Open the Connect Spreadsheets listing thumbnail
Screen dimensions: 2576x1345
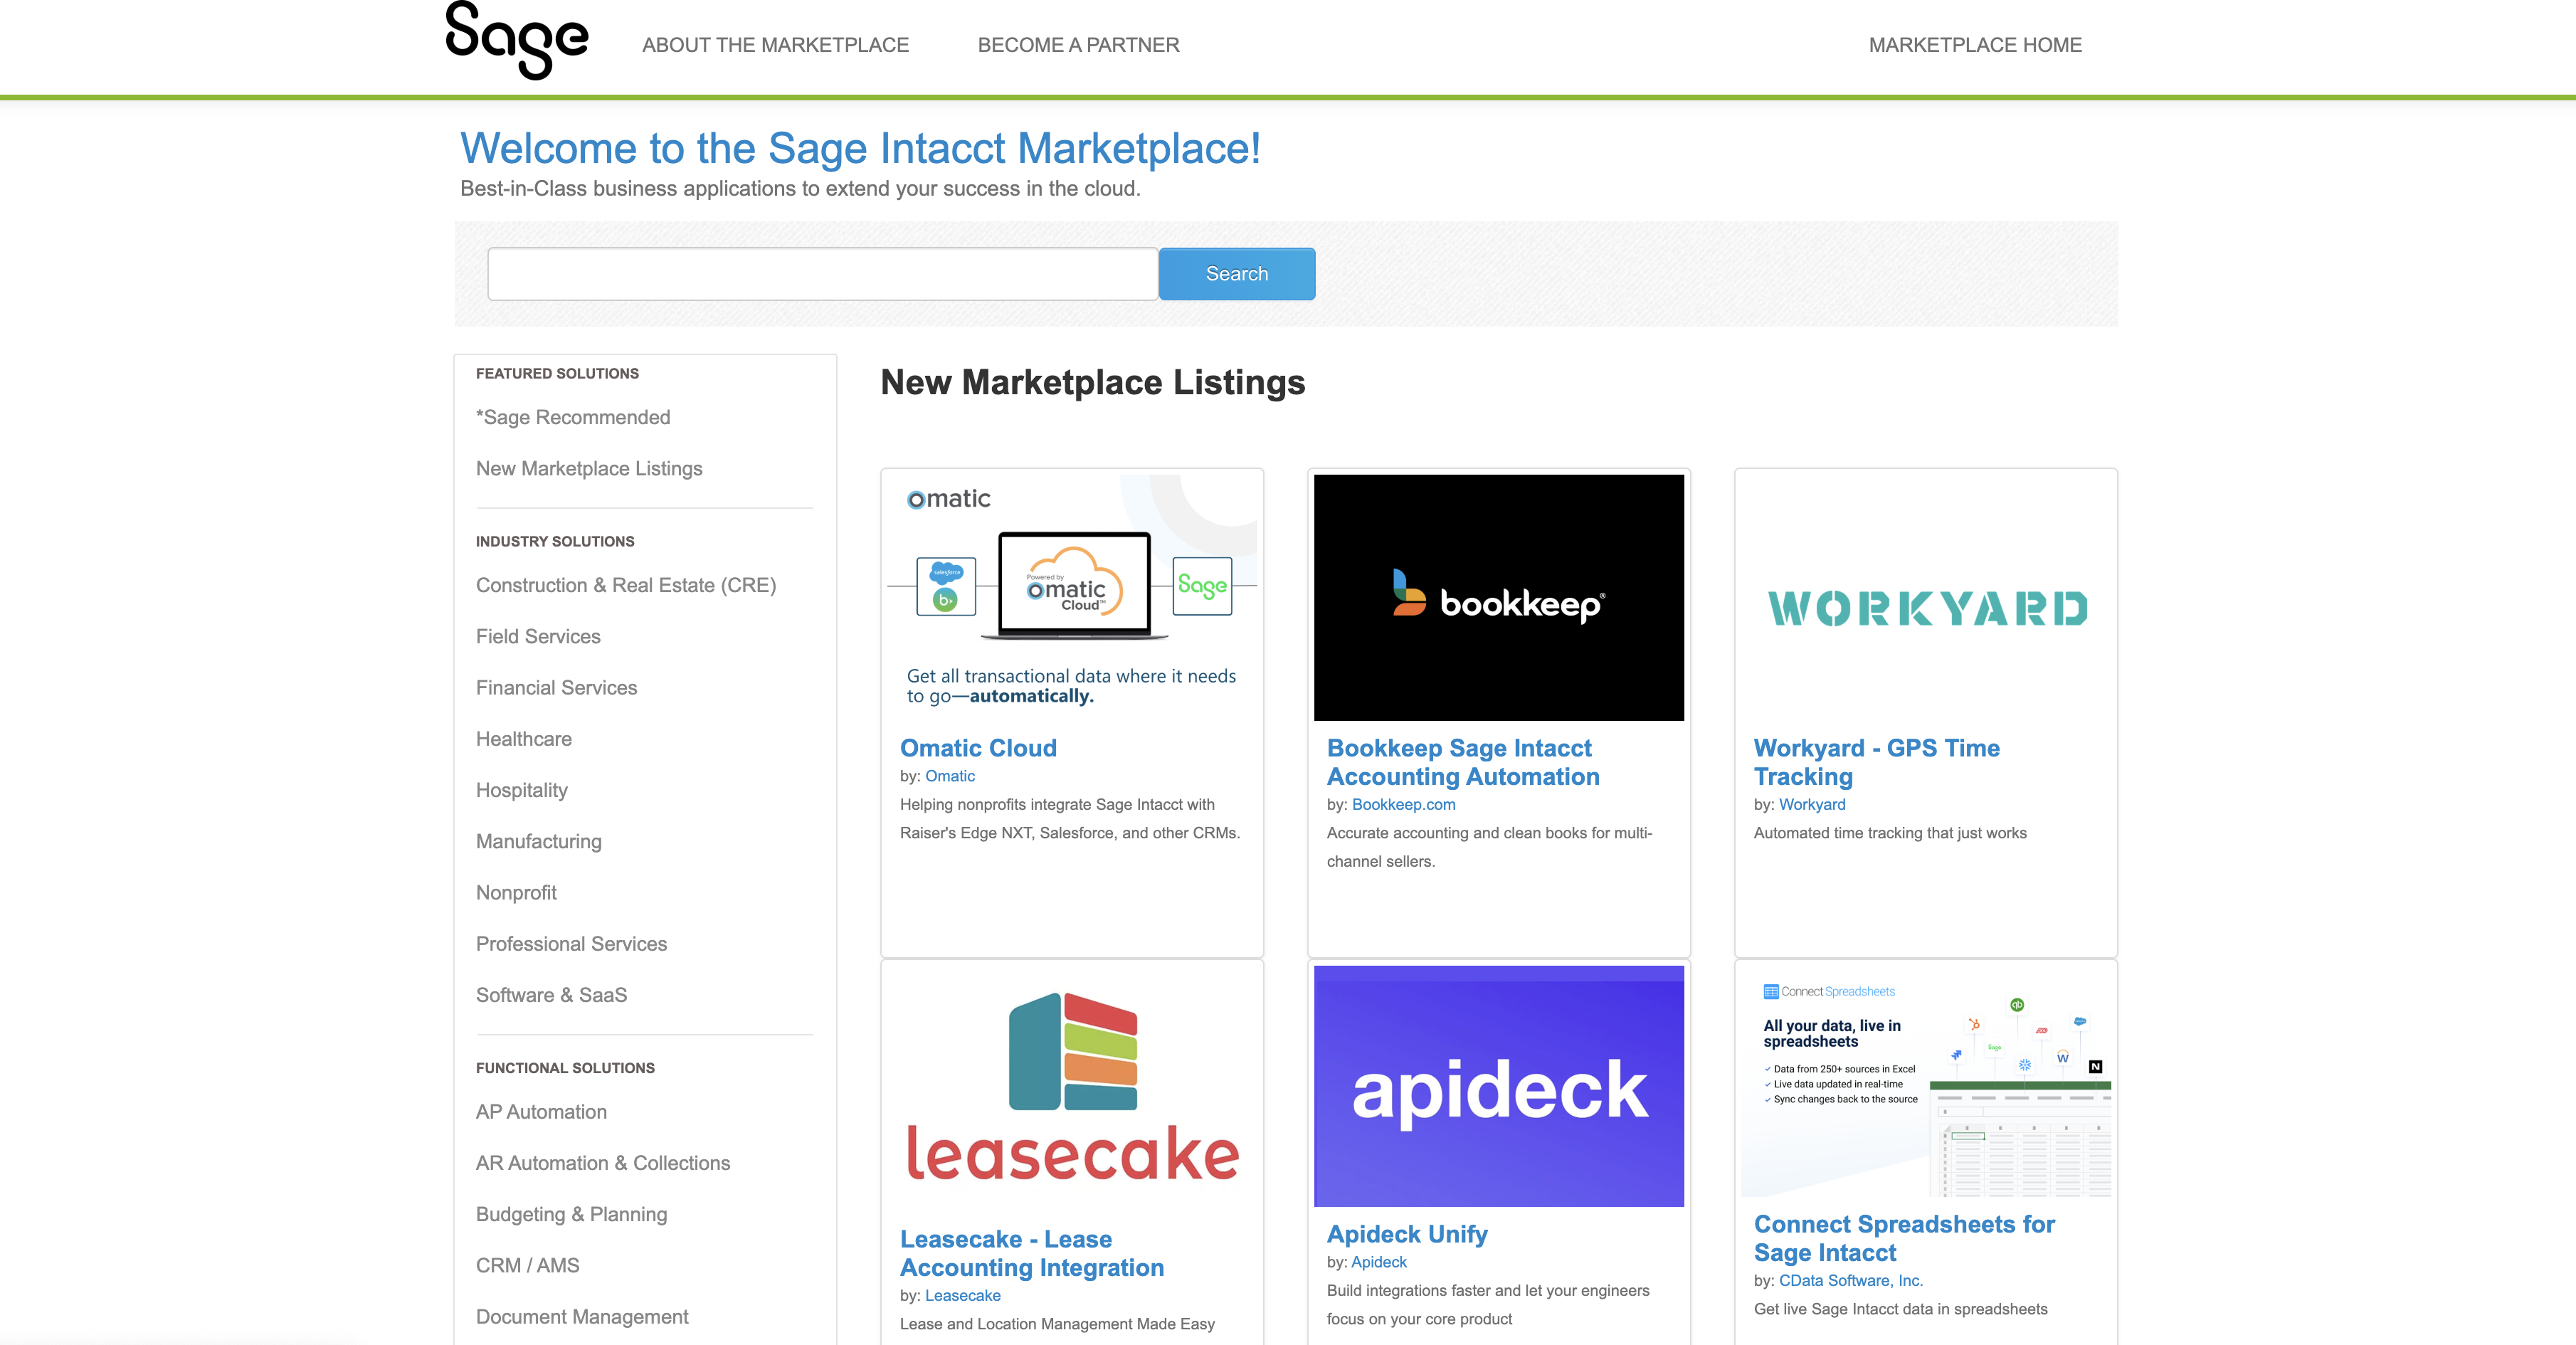coord(1926,1081)
